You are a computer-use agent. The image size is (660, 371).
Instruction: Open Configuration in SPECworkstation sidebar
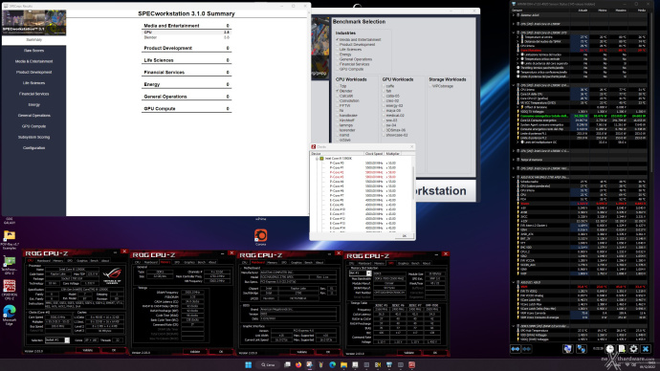(33, 148)
